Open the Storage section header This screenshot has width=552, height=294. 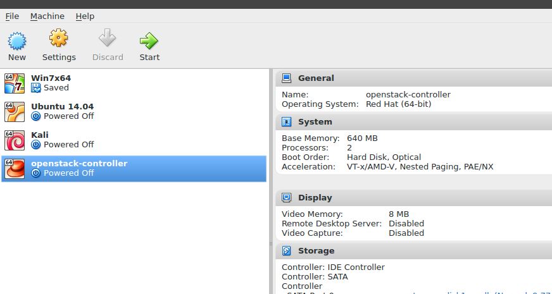coord(413,251)
